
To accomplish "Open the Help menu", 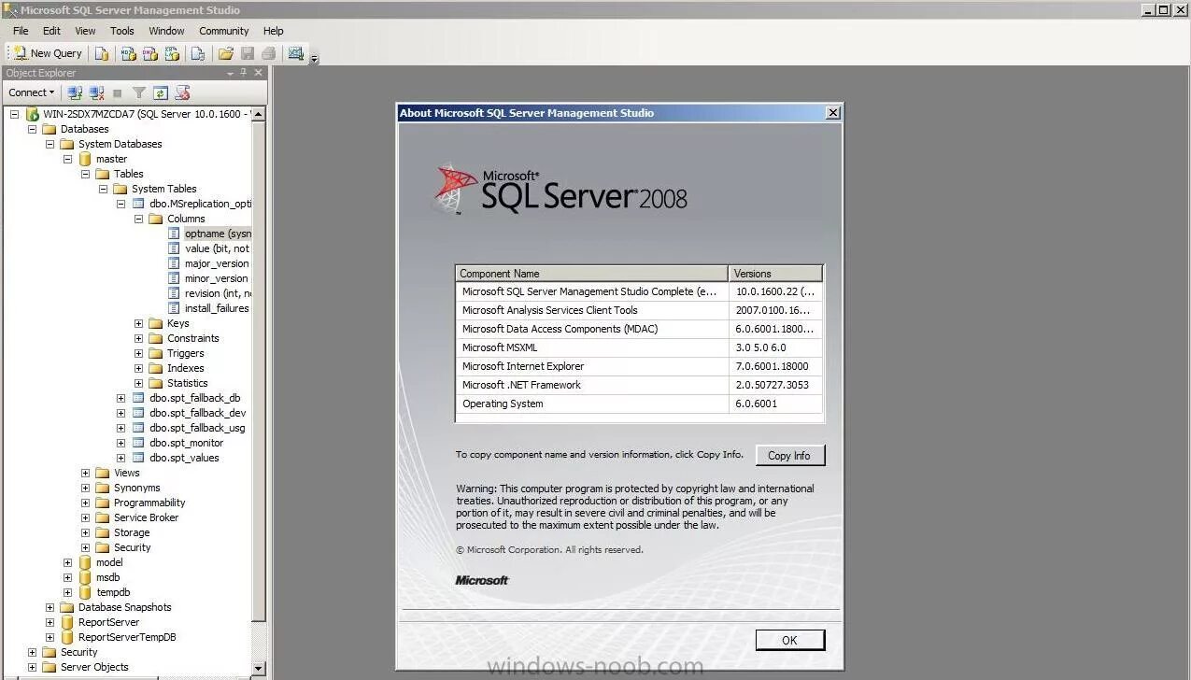I will tap(274, 31).
